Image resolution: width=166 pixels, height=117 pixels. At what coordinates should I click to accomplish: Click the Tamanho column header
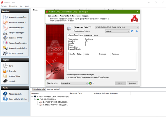click(120, 54)
